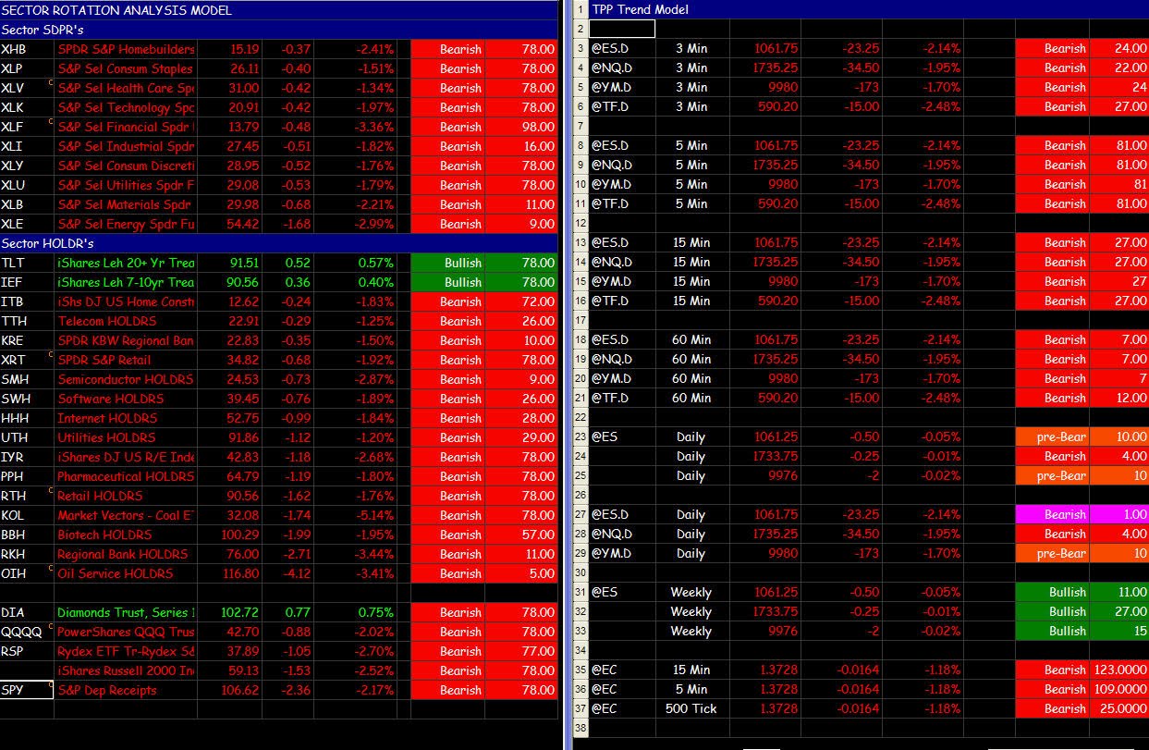Viewport: 1149px width, 750px height.
Task: Select row header 7 in the TPP Trend Model
Action: tap(581, 126)
